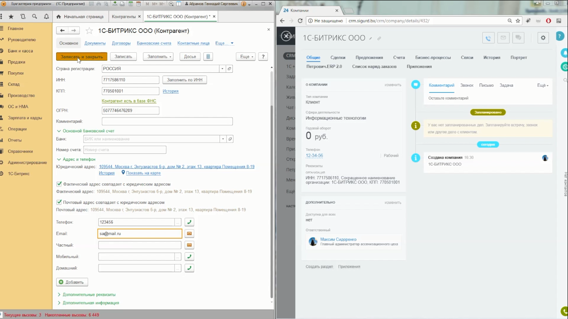Click the Добавить button

pyautogui.click(x=72, y=282)
